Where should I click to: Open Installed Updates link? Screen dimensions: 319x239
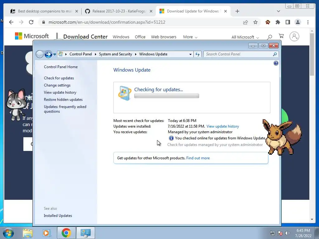58,216
